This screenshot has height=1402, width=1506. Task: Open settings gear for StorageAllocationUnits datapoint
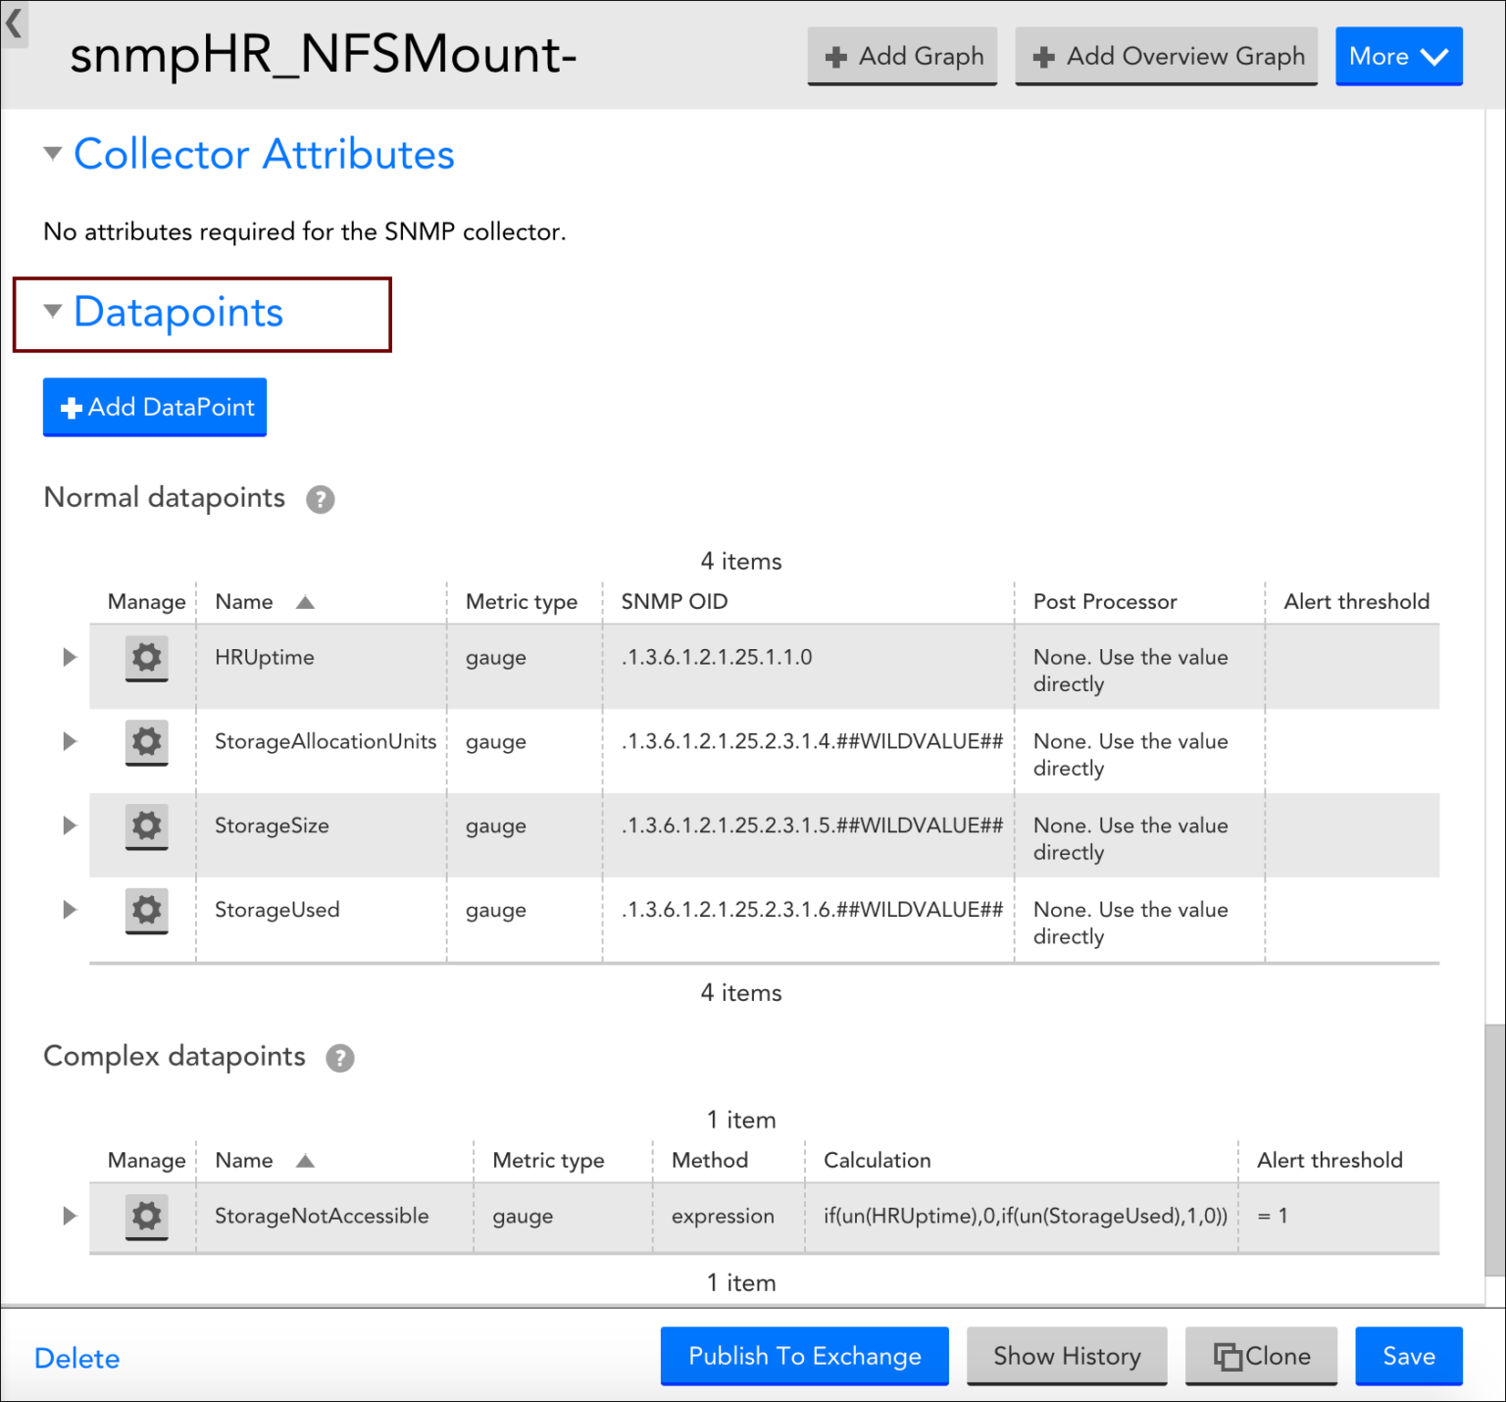pyautogui.click(x=146, y=741)
